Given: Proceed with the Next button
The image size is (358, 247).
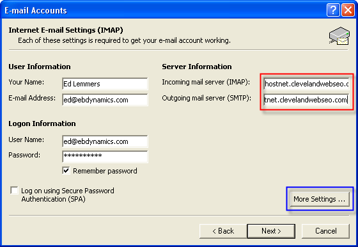Looking at the screenshot, I should pos(271,231).
